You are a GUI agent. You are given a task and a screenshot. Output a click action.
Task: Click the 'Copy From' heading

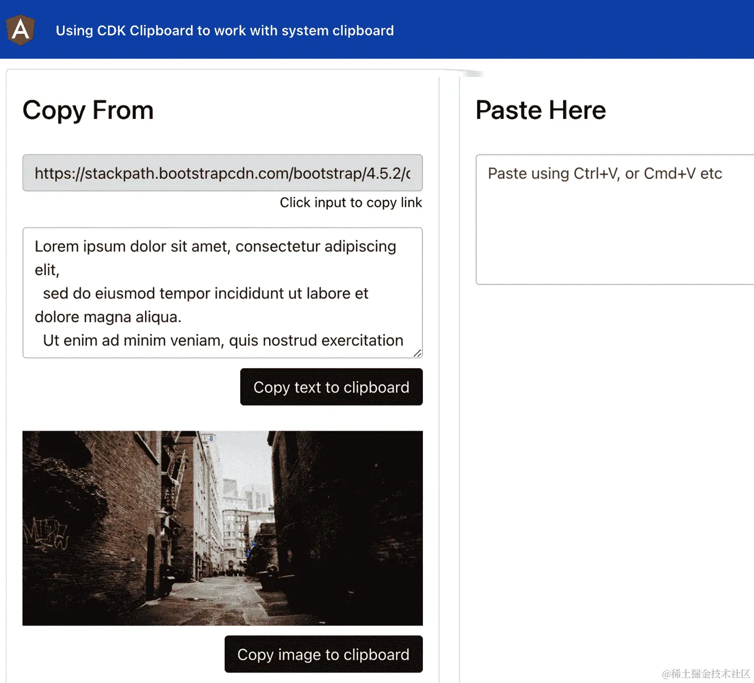(88, 110)
